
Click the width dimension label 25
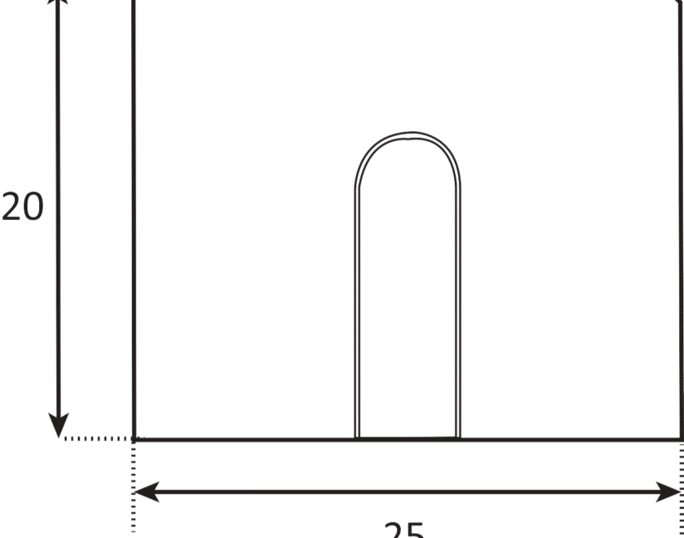tap(403, 530)
